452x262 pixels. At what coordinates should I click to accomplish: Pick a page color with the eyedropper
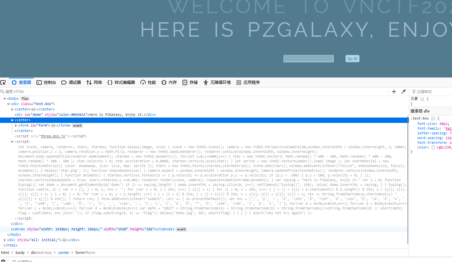coord(403,92)
